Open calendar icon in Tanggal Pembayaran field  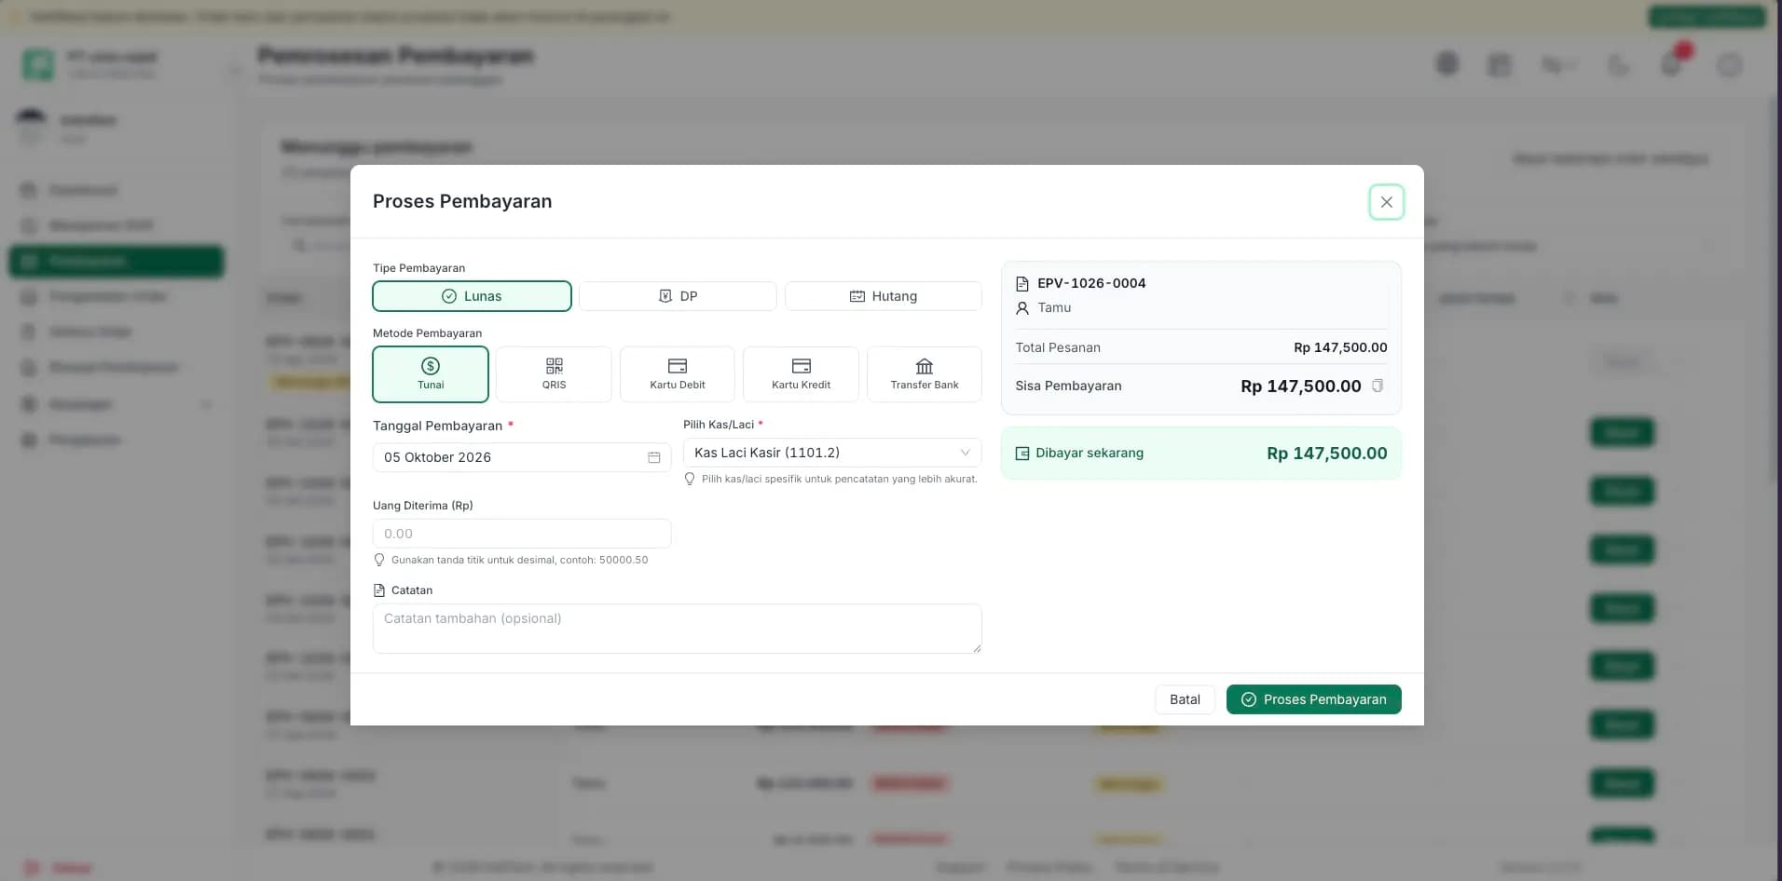pyautogui.click(x=654, y=457)
